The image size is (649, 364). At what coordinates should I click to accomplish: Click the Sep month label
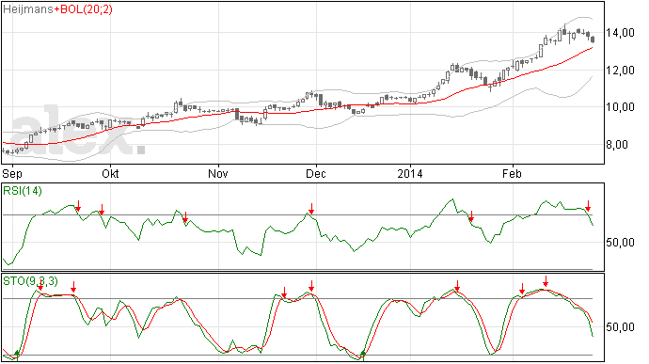click(x=11, y=173)
